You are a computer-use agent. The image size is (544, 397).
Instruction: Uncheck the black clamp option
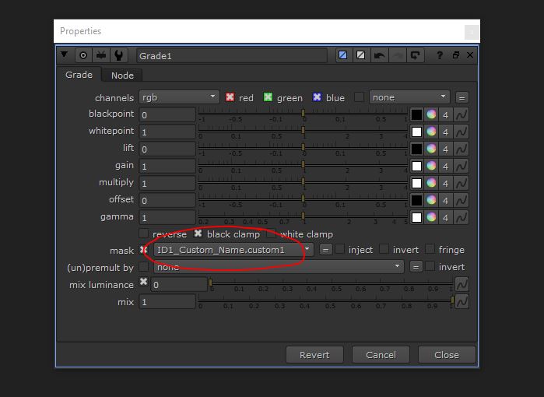(198, 234)
